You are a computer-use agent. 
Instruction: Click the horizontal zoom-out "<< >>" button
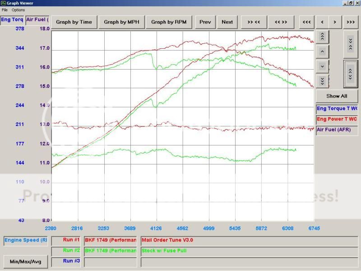coord(281,22)
